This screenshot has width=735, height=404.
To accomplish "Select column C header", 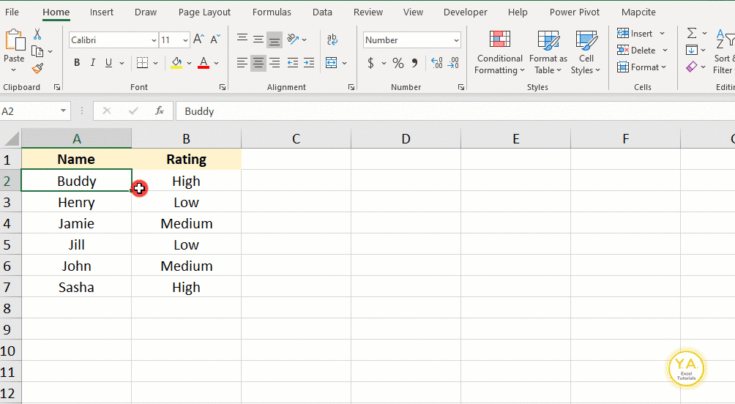I will click(296, 139).
